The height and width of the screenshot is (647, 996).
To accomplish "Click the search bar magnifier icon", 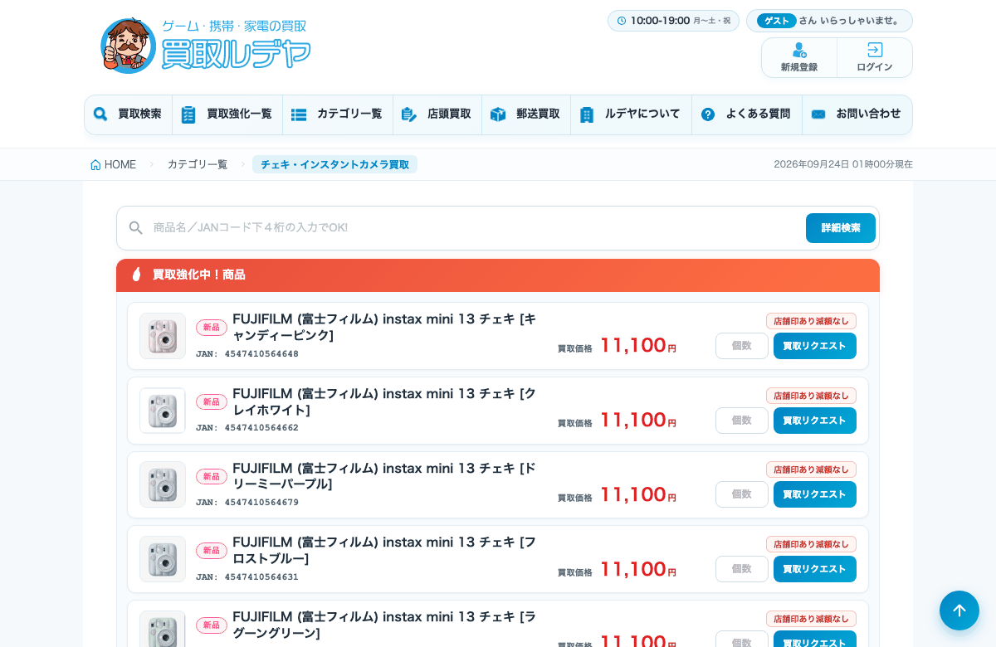I will coord(136,227).
